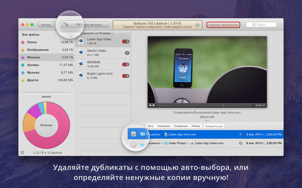The width and height of the screenshot is (302, 188).
Task: Dismiss the selection banner with its X icon
Action: (x=197, y=25)
